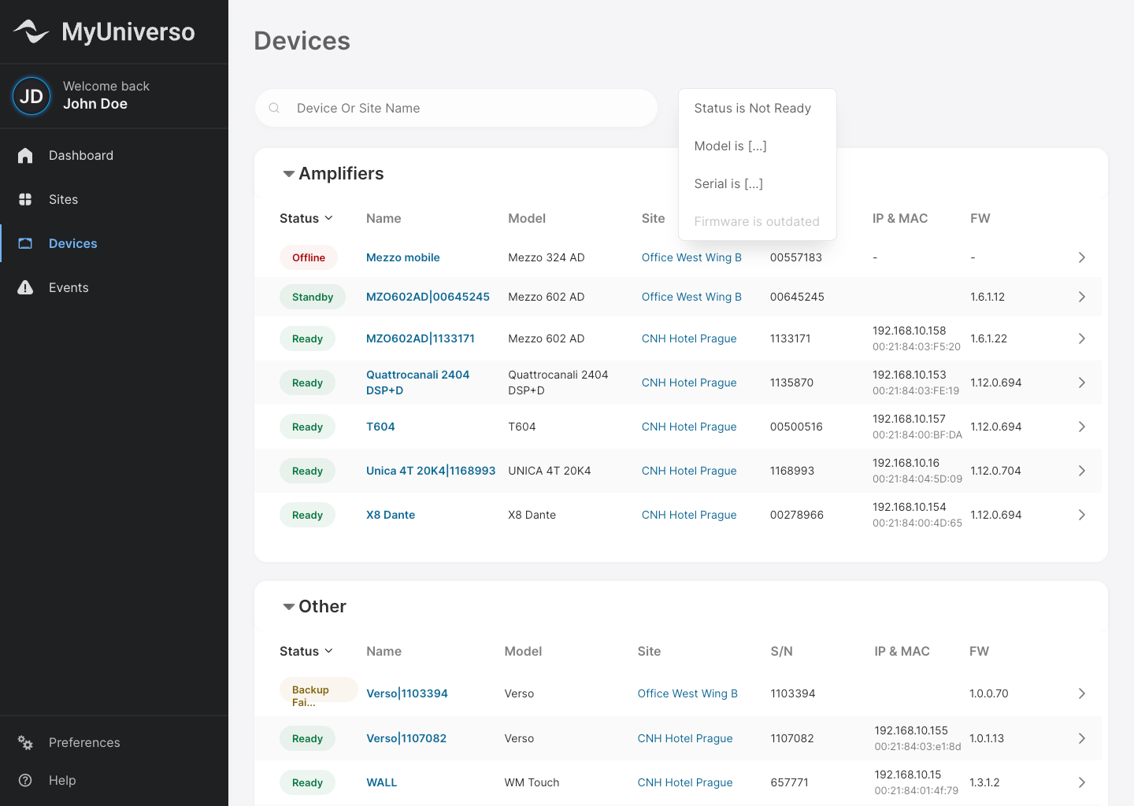Image resolution: width=1134 pixels, height=806 pixels.
Task: Open details arrow for Unica 4T 20K4 row
Action: click(1081, 471)
